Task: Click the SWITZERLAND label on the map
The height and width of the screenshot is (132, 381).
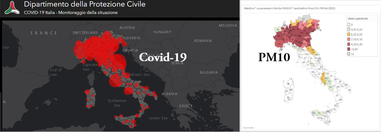Action: [85, 33]
